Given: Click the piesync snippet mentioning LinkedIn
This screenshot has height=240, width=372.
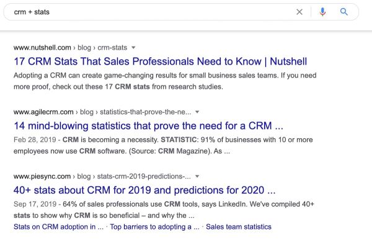Looking at the screenshot, I should point(164,210).
